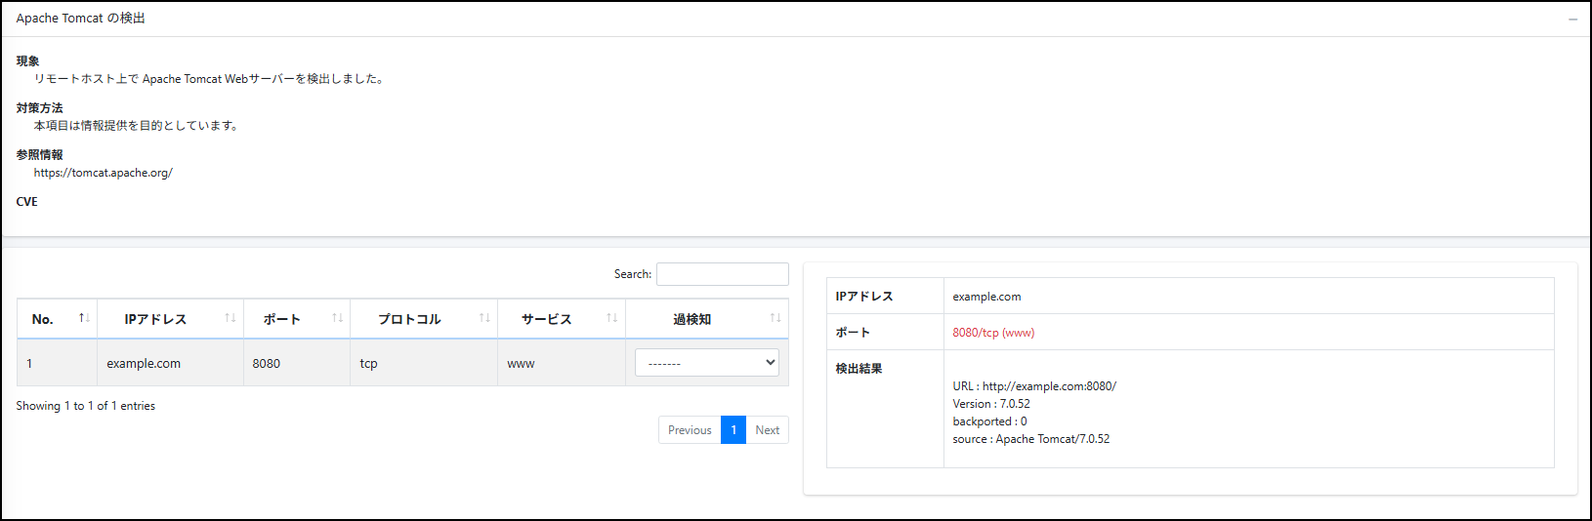Click the サービス column header text
Screen dimensions: 1592x521
(x=547, y=319)
